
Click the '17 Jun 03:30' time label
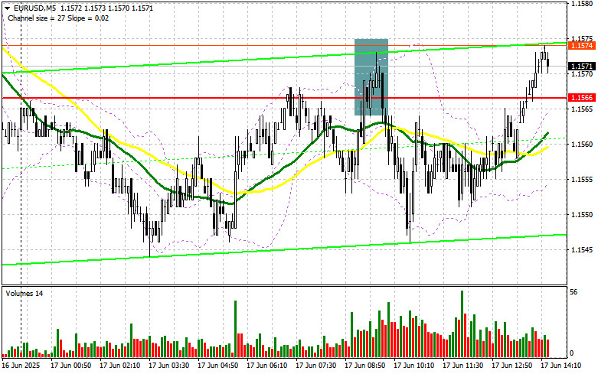tap(169, 366)
